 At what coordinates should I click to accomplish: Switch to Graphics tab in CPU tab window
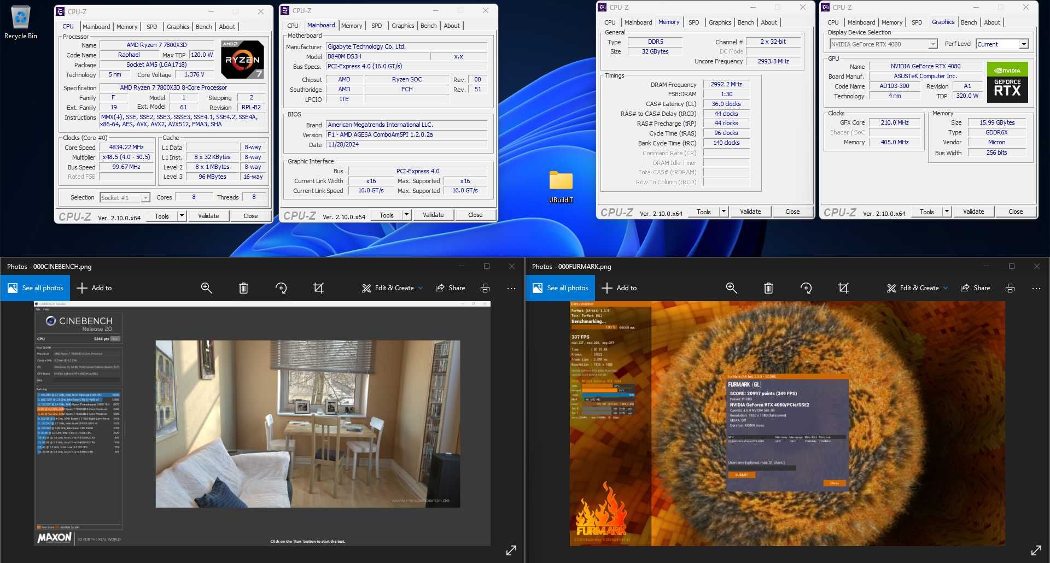click(178, 27)
